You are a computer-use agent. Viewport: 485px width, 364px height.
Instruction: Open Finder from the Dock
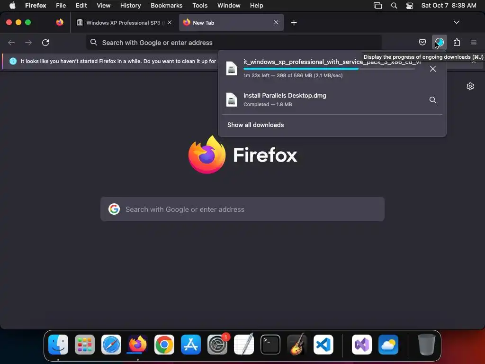click(58, 344)
